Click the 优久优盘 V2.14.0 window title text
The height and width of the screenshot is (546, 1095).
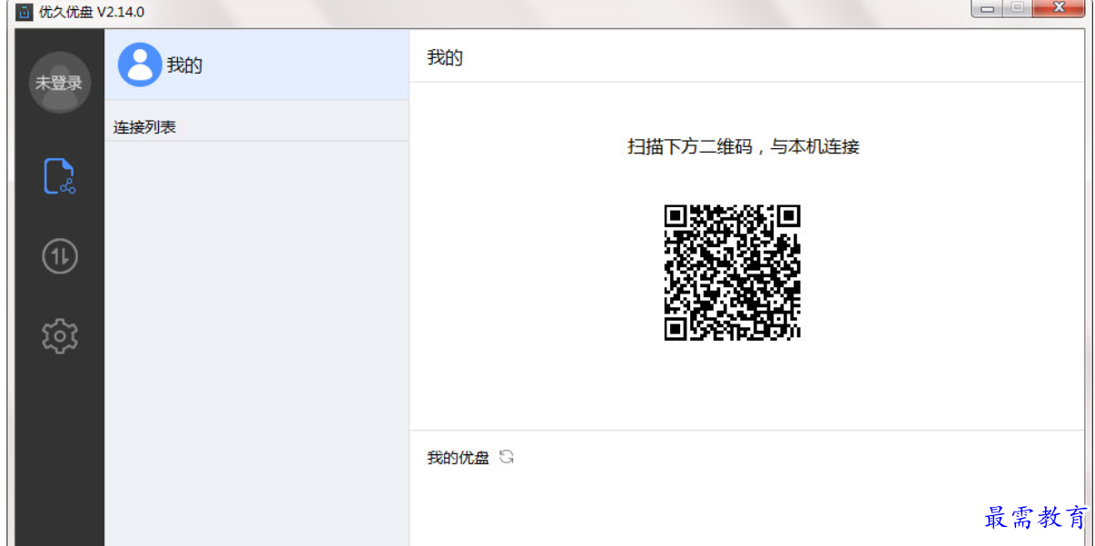pyautogui.click(x=92, y=12)
